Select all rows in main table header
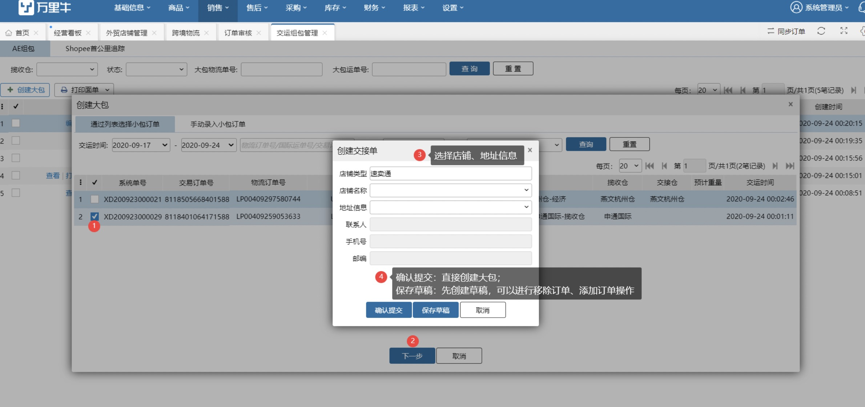The height and width of the screenshot is (407, 865). (16, 106)
